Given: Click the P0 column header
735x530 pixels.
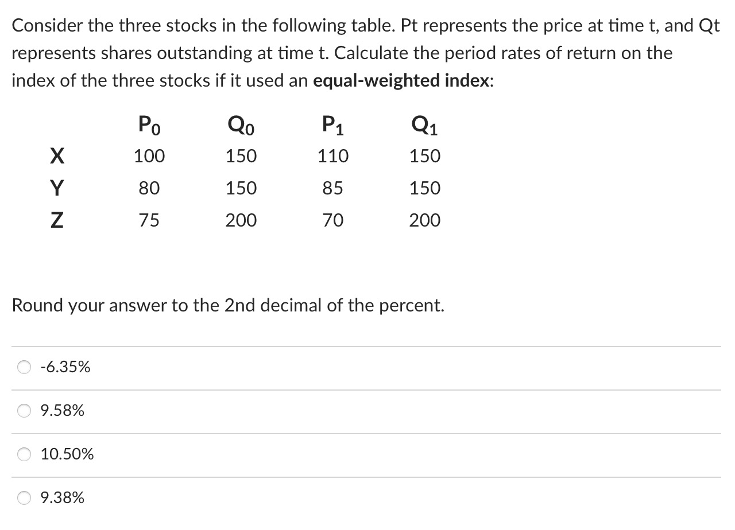Looking at the screenshot, I should (149, 125).
